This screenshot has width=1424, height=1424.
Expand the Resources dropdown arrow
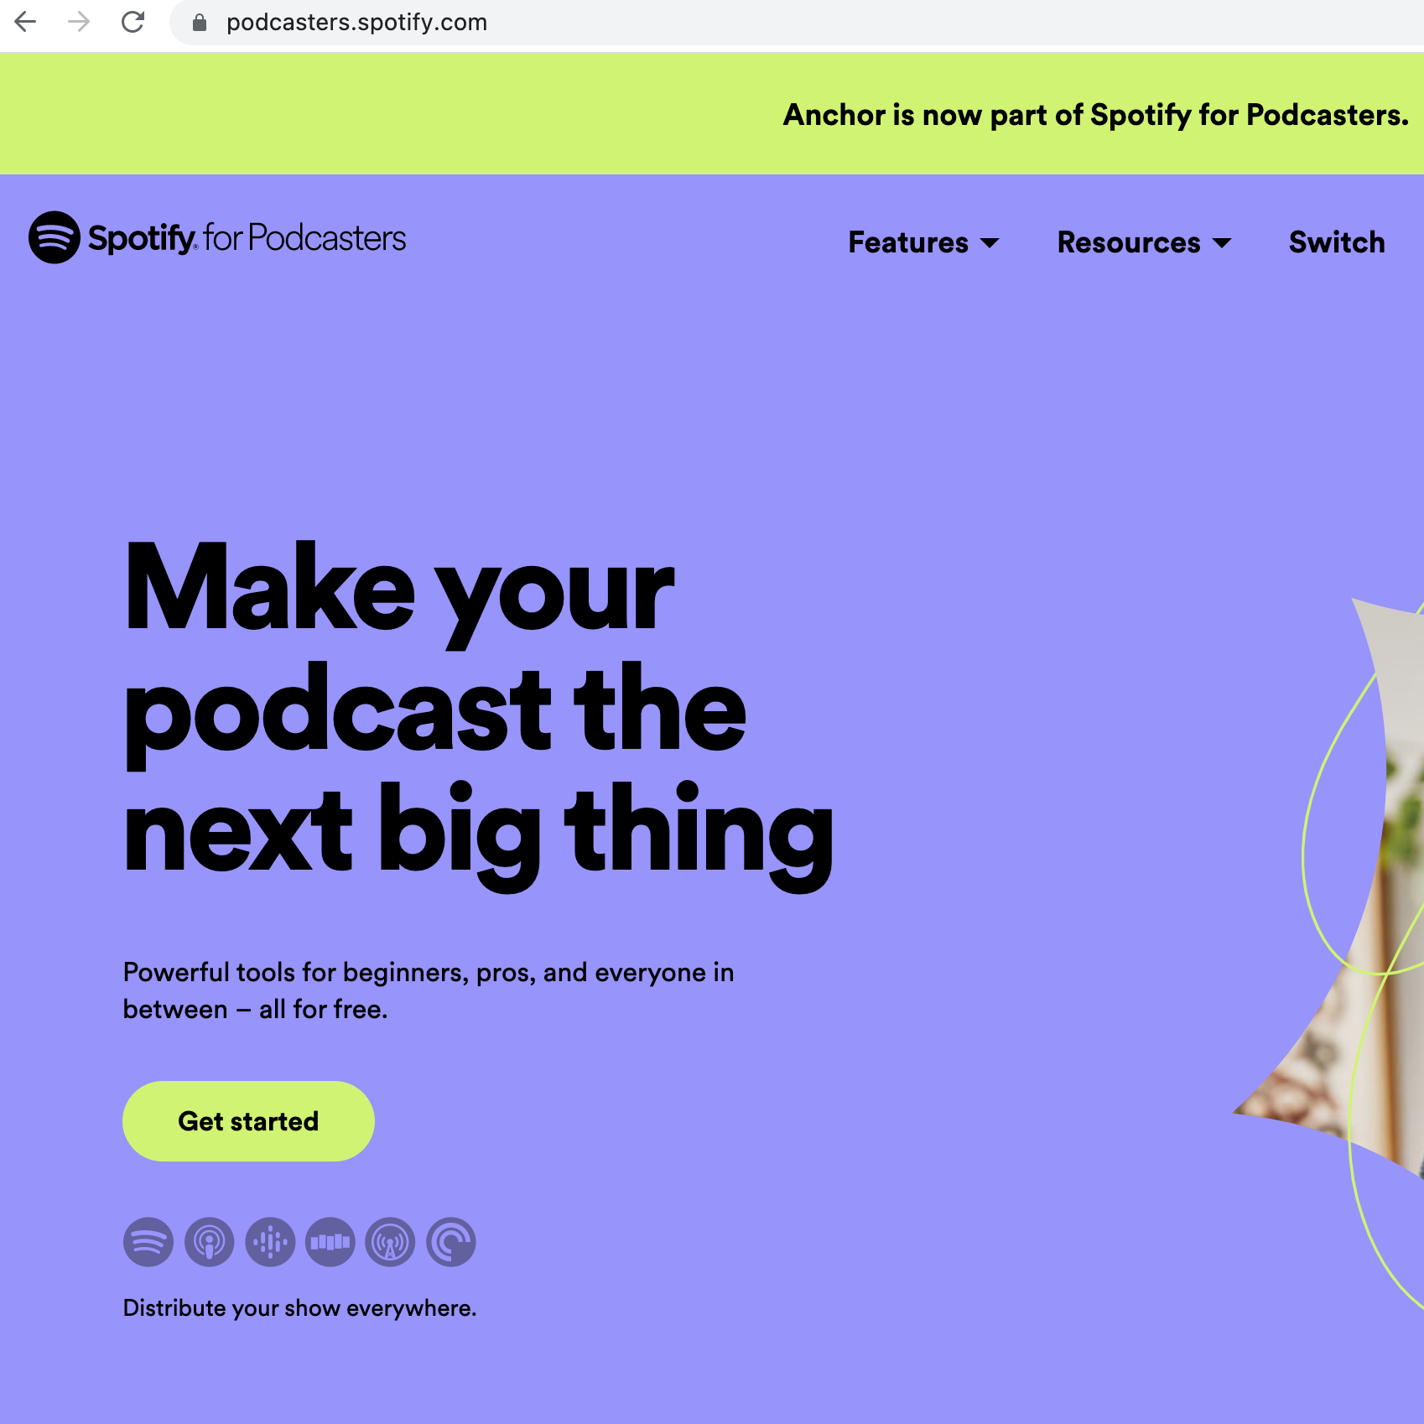pyautogui.click(x=1223, y=243)
